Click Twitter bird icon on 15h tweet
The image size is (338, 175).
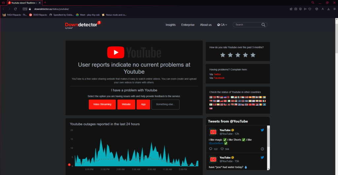point(262,157)
